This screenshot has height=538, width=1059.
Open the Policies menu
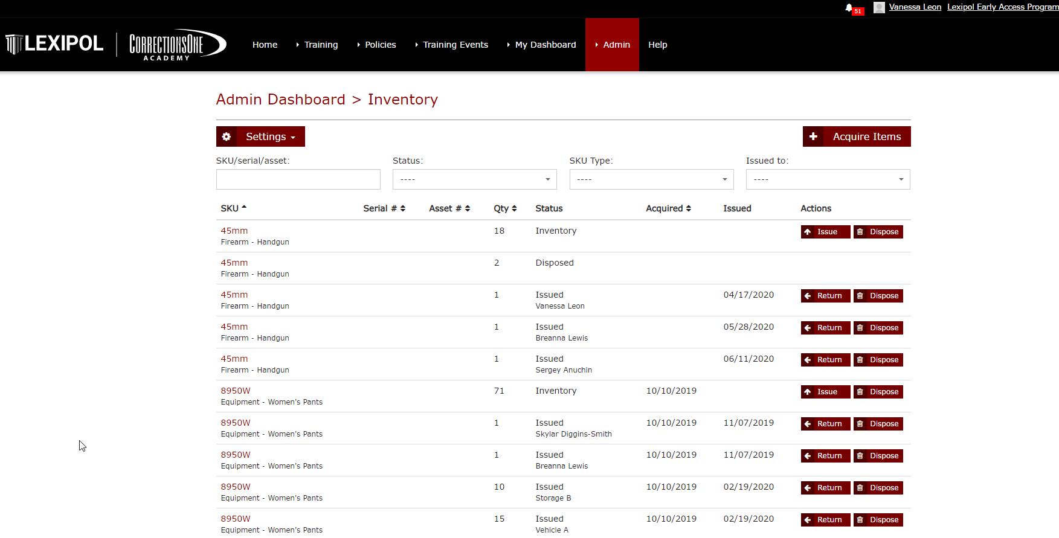click(x=376, y=45)
